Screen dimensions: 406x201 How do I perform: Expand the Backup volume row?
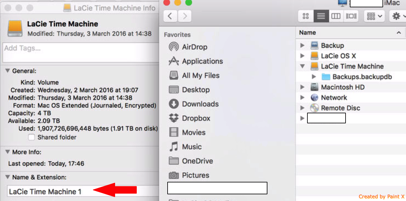pos(303,46)
